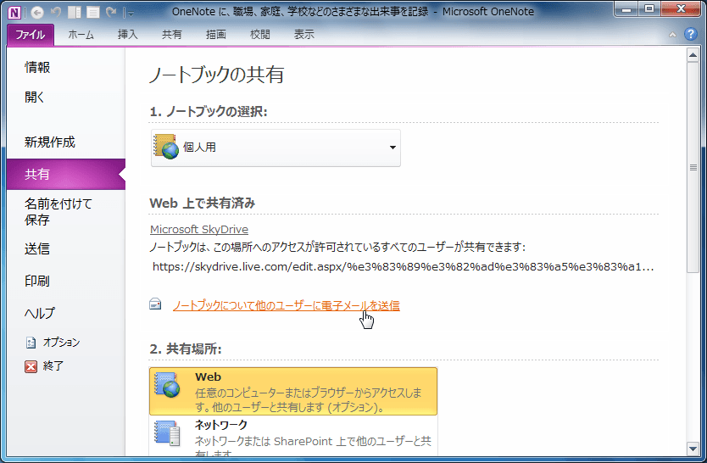The width and height of the screenshot is (707, 463).
Task: Switch to the 挿入 ribbon tab
Action: 128,35
